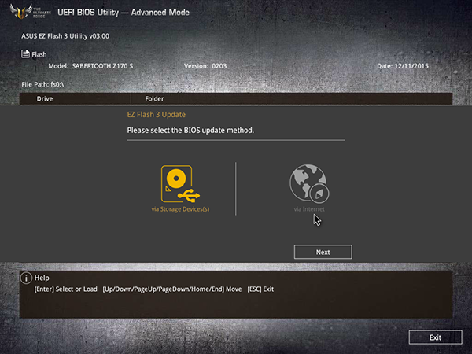472x354 pixels.
Task: Click the Drive column header
Action: [45, 99]
